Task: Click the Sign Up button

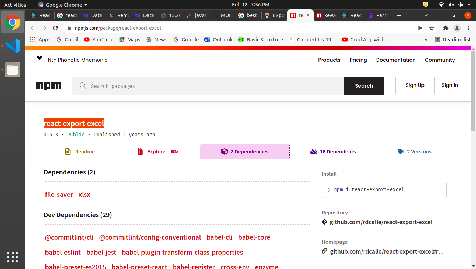Action: [x=415, y=85]
